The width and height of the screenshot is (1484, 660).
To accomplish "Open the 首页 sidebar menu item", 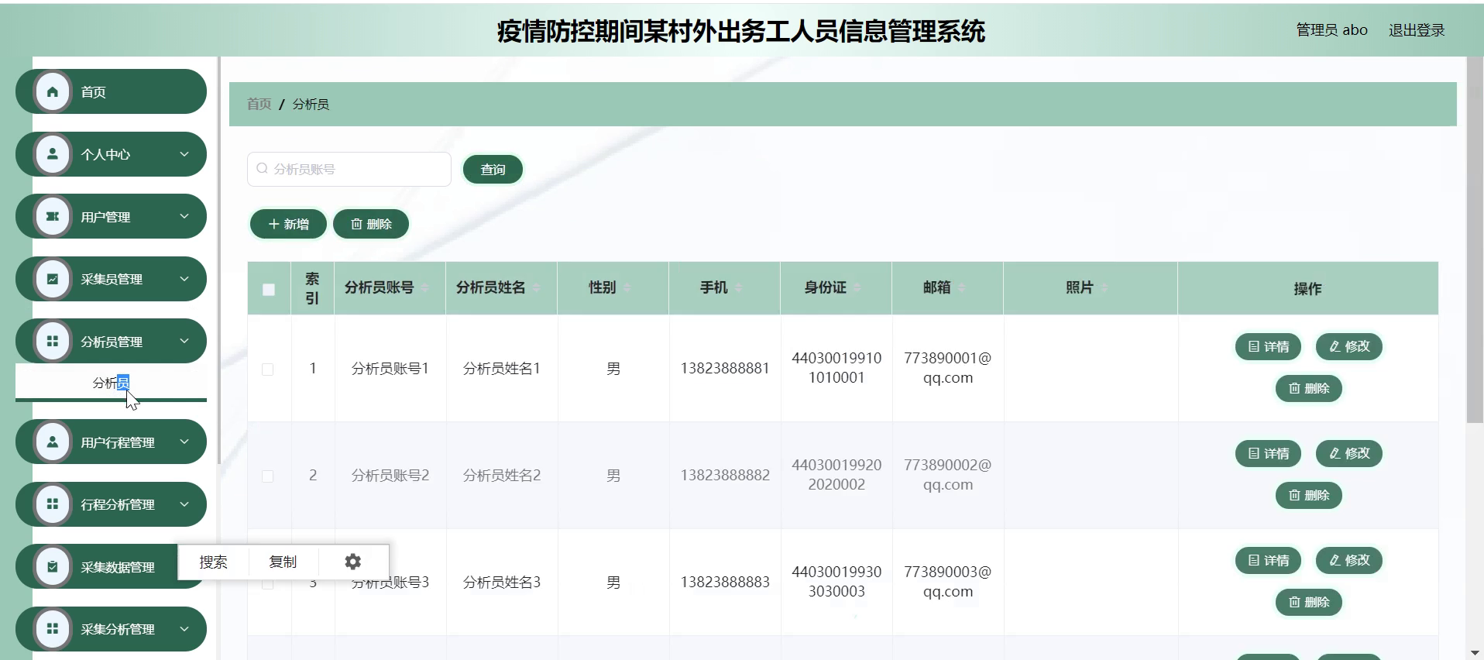I will tap(111, 91).
